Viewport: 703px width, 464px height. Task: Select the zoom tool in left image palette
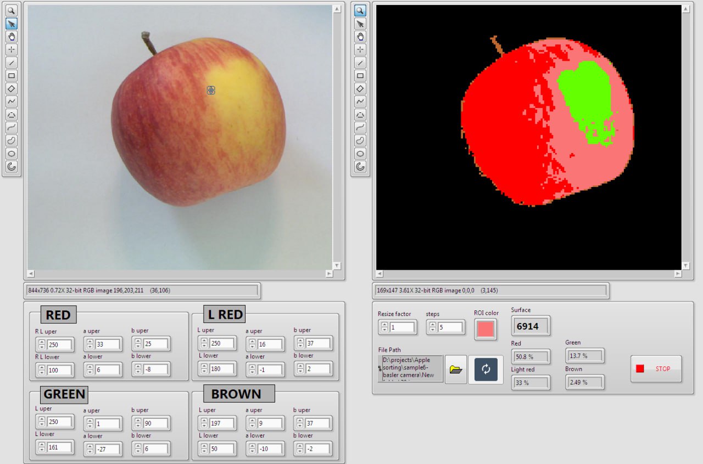coord(12,10)
